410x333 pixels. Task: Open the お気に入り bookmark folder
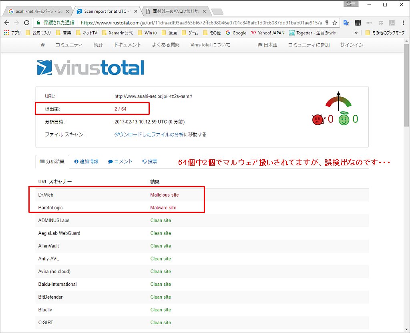(39, 33)
